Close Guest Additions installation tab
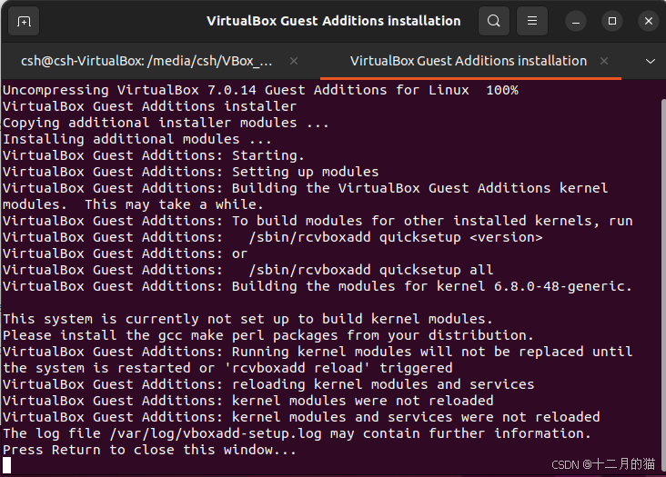The height and width of the screenshot is (477, 666). tap(604, 61)
